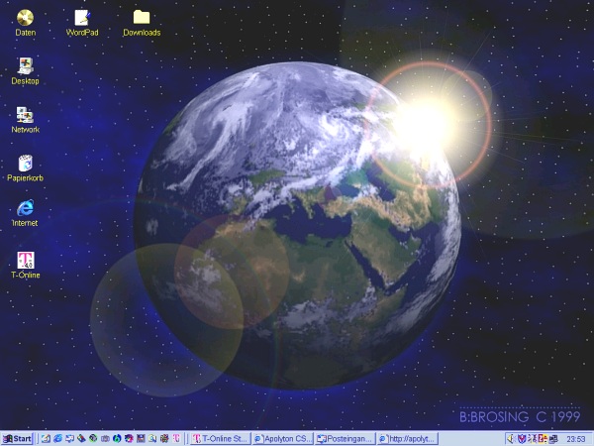Screen dimensions: 594x446
Task: Select the Papierkorb recycle bin
Action: [x=25, y=163]
